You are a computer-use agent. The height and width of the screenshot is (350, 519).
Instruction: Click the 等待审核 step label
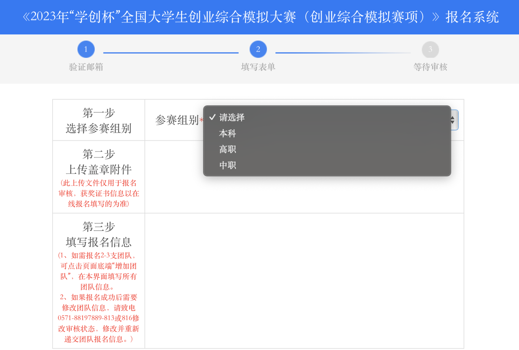pos(430,67)
